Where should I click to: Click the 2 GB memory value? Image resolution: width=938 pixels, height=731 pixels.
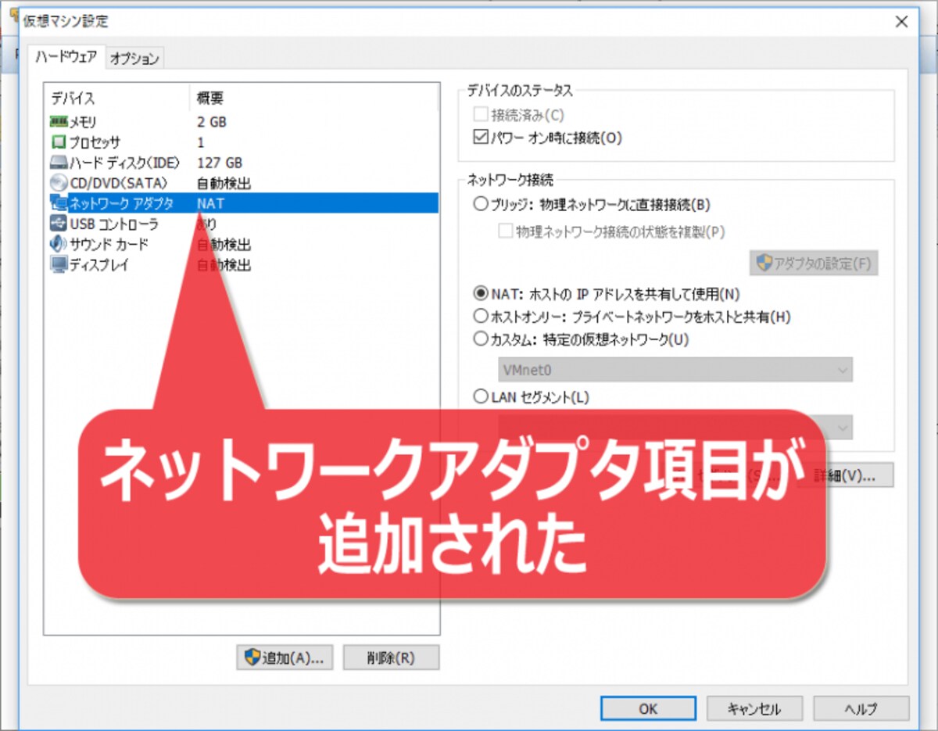coord(212,122)
